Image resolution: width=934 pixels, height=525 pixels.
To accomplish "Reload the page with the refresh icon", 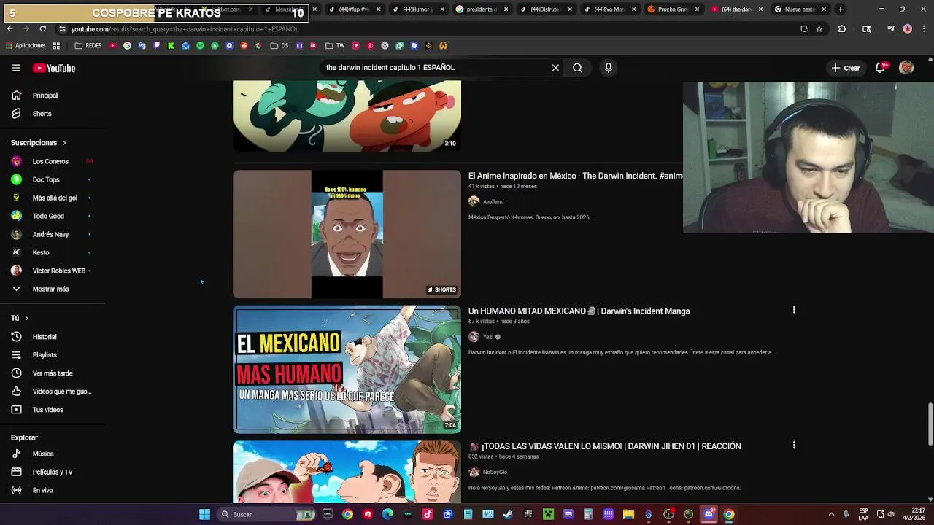I will [x=43, y=28].
